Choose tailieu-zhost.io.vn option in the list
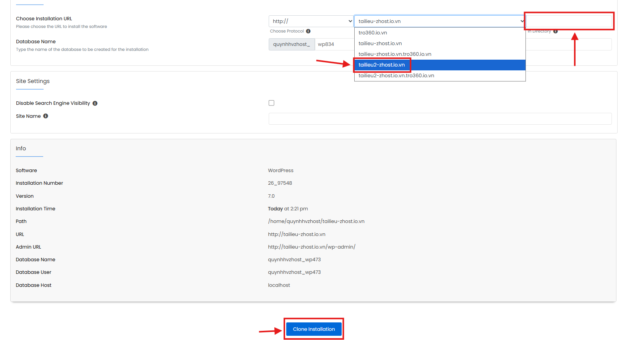This screenshot has width=626, height=340. pyautogui.click(x=440, y=43)
